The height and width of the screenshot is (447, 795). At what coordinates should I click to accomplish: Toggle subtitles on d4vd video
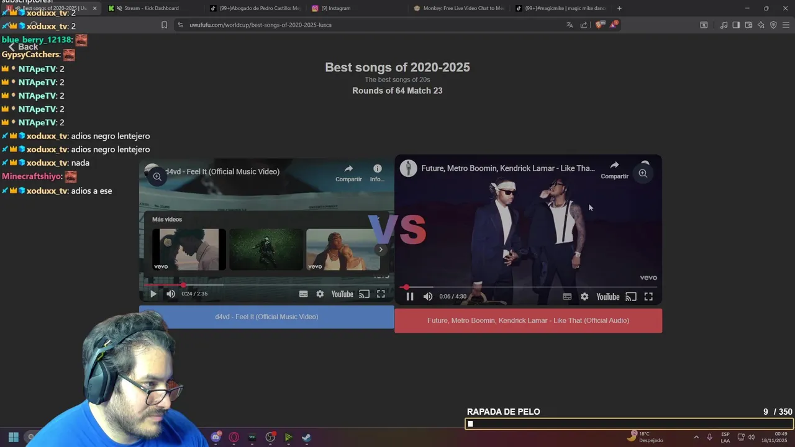303,294
